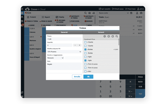
Task: Click the TOT button
Action: (140, 94)
